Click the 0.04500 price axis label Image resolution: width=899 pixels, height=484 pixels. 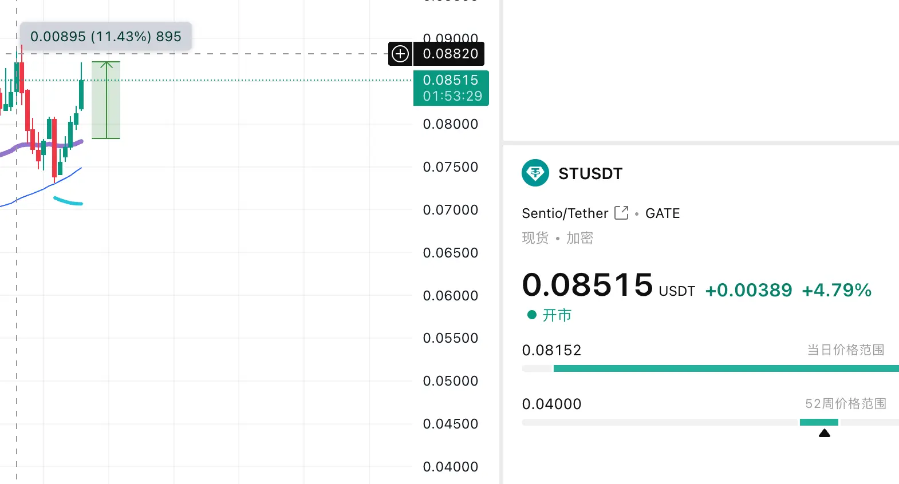click(451, 424)
